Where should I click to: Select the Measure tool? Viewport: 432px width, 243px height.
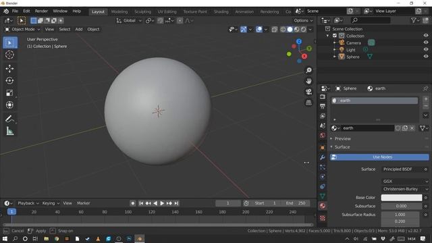[9, 131]
